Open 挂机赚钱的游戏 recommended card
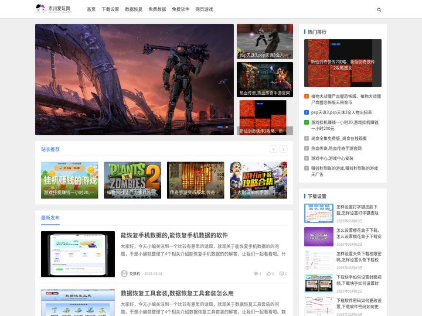The width and height of the screenshot is (422, 316). (x=69, y=180)
